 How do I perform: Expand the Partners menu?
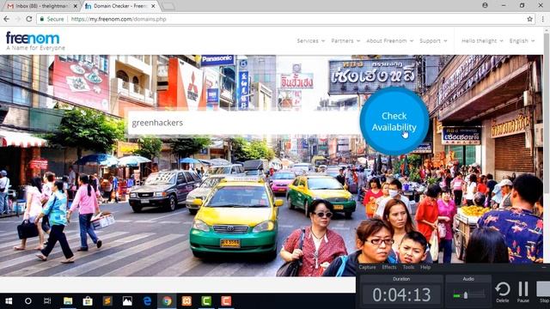[345, 41]
